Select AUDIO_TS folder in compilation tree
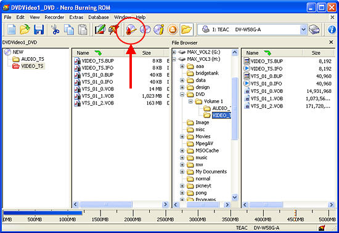The width and height of the screenshot is (339, 233). tap(33, 59)
